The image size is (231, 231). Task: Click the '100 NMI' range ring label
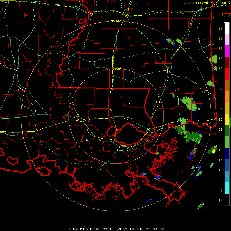(116, 21)
